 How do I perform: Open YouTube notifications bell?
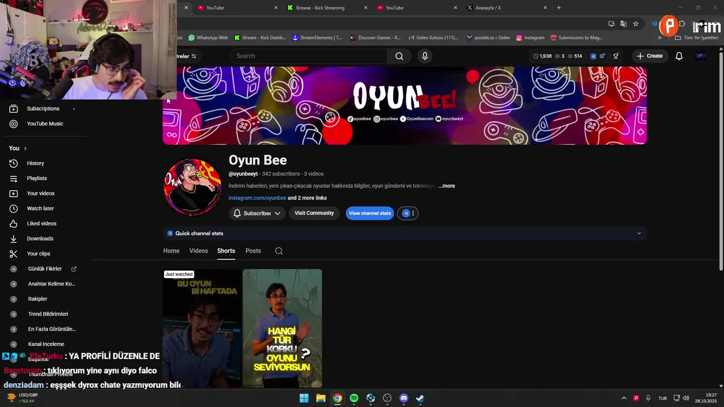coord(679,56)
